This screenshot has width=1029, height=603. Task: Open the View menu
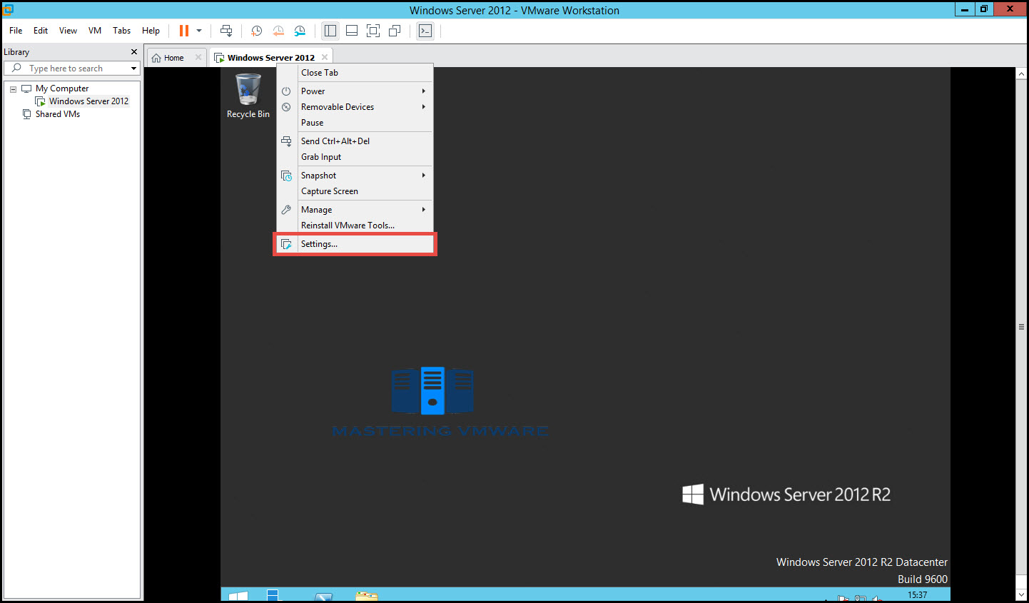68,31
